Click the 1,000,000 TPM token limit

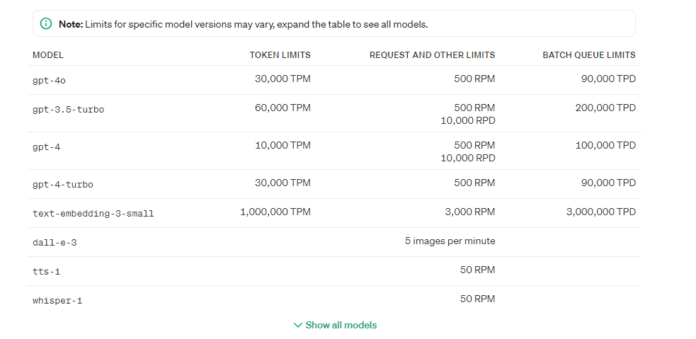[275, 212]
